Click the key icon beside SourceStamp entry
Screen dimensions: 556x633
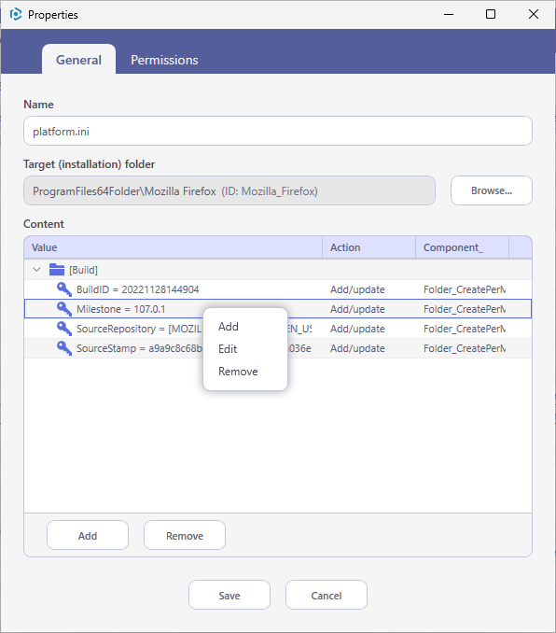pos(64,348)
